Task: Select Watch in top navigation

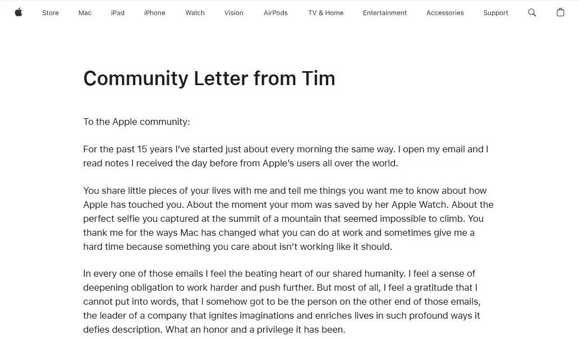Action: 195,13
